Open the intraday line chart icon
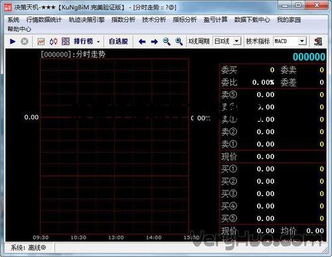Screen dimensions: 332x257 [x=41, y=41]
